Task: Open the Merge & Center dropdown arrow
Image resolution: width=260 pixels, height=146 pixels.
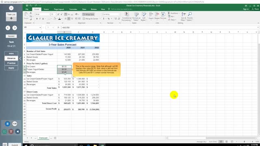Action: (x=100, y=19)
